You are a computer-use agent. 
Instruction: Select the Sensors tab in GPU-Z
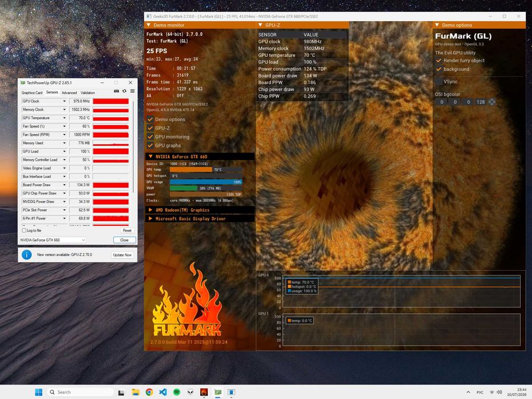coord(52,92)
